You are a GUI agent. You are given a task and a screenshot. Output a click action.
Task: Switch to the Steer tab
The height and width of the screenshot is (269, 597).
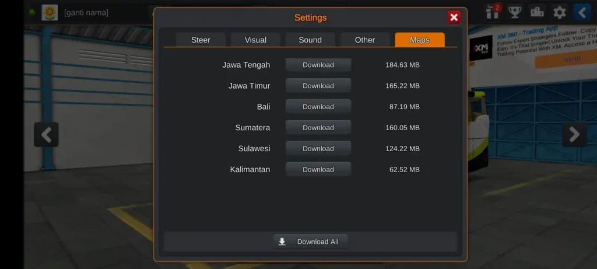(201, 40)
